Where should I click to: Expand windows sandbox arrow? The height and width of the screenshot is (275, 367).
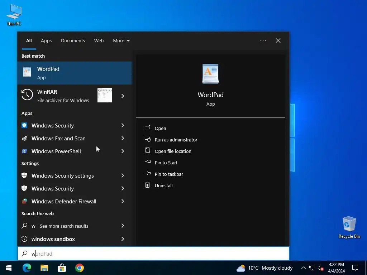pos(123,239)
